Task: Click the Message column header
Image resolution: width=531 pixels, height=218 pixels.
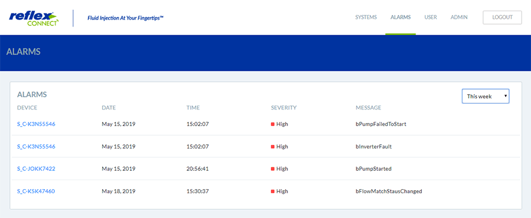Action: click(x=368, y=108)
